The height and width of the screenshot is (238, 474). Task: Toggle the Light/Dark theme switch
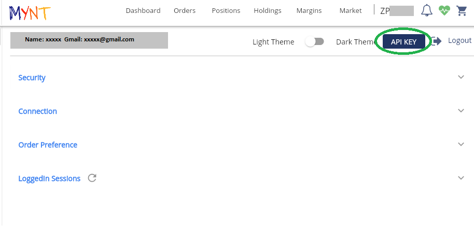(315, 42)
